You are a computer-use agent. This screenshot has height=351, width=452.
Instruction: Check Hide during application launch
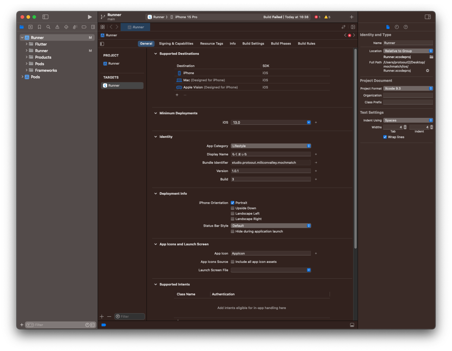point(232,232)
